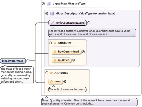This screenshot has width=142, height=107.
Task: Click the diggs:DescriptorValueType (extension base) title
Action: pos(86,13)
